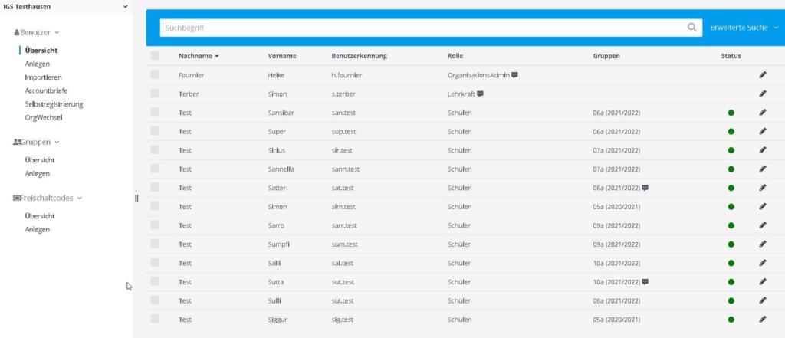Select the checkbox for sup.test user
The width and height of the screenshot is (785, 338).
[x=155, y=131]
